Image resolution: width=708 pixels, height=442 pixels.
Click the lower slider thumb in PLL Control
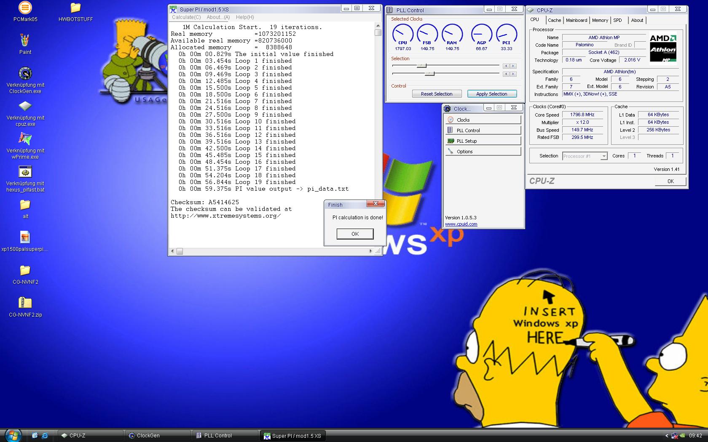429,74
